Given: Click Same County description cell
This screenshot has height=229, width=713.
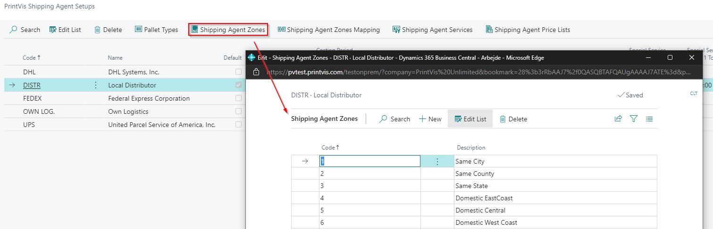Looking at the screenshot, I should [x=555, y=174].
